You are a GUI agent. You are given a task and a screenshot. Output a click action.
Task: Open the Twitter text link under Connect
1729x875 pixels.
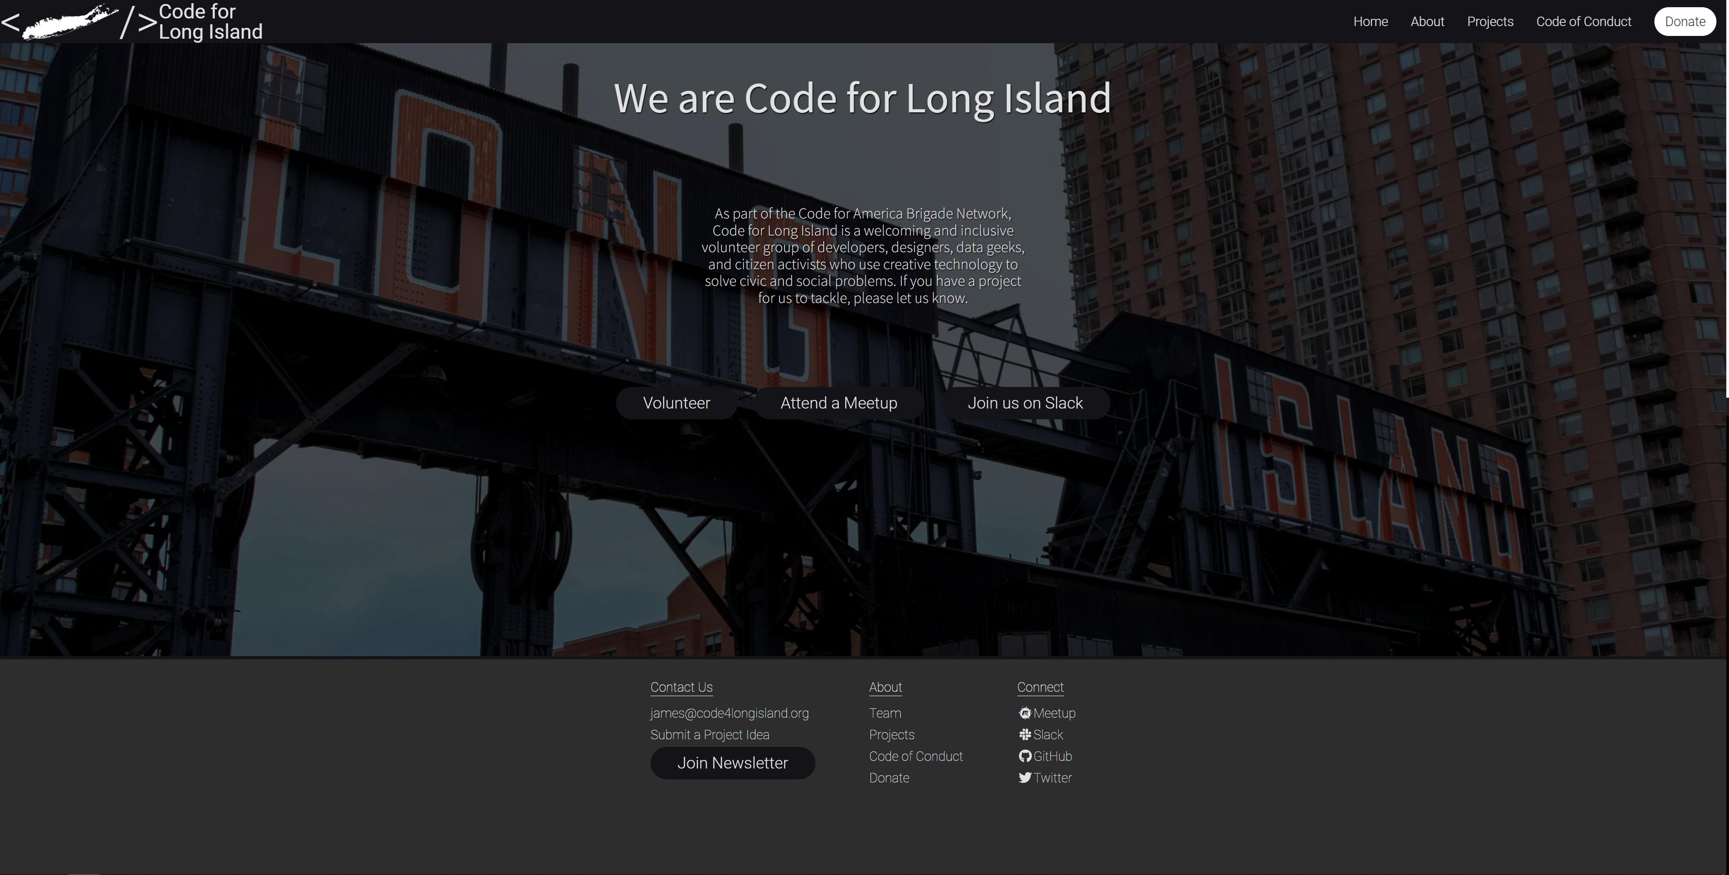click(x=1052, y=778)
